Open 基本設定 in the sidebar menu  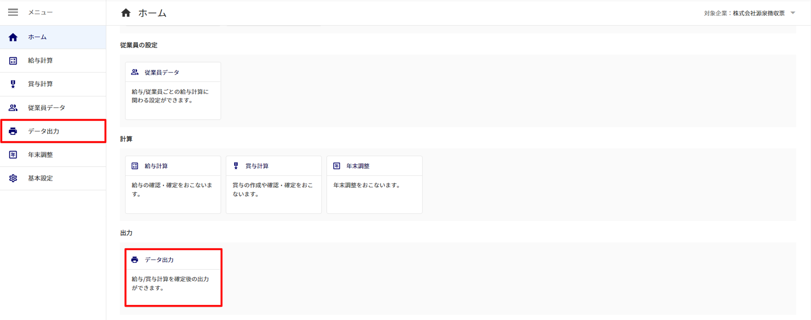(x=53, y=178)
